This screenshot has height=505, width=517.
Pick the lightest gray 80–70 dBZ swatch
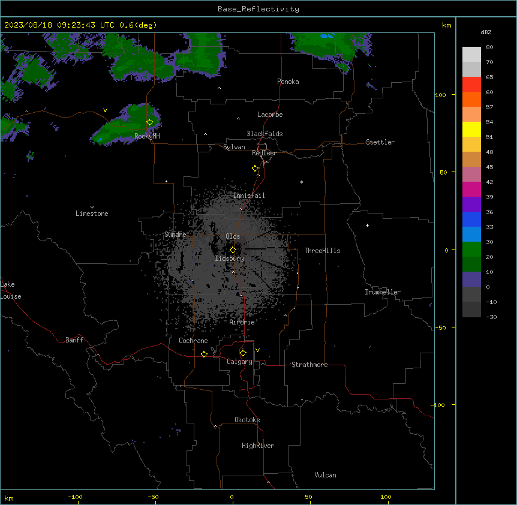coord(471,55)
